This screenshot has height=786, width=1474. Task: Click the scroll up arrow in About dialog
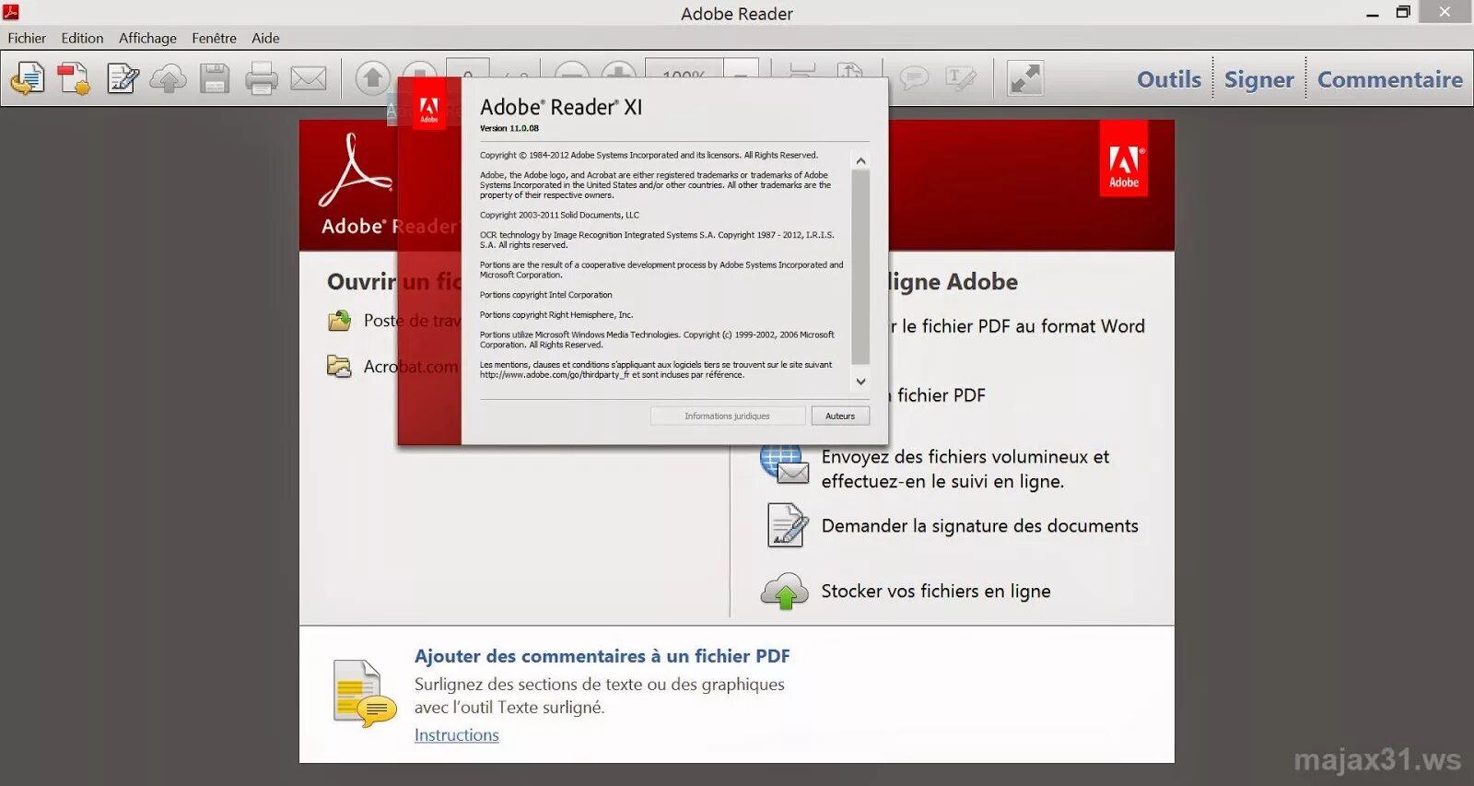[x=860, y=160]
